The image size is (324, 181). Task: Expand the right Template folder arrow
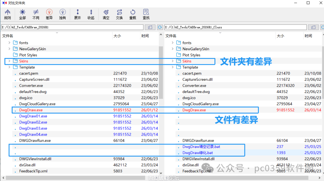172,67
